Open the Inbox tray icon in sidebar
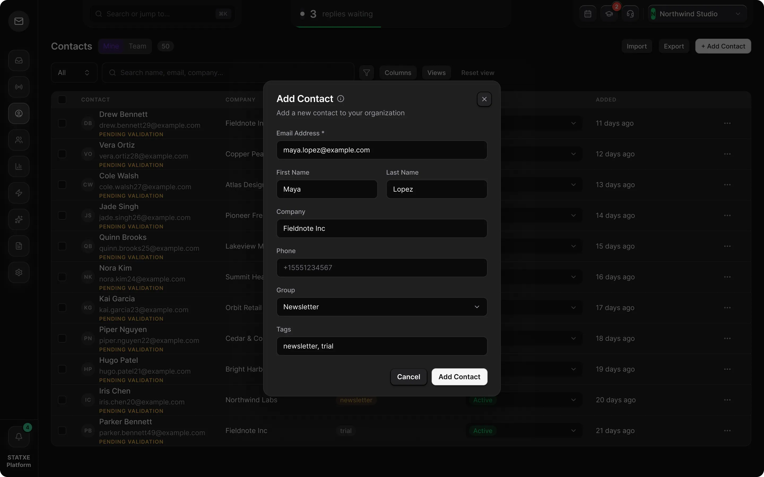This screenshot has width=764, height=477. point(19,60)
